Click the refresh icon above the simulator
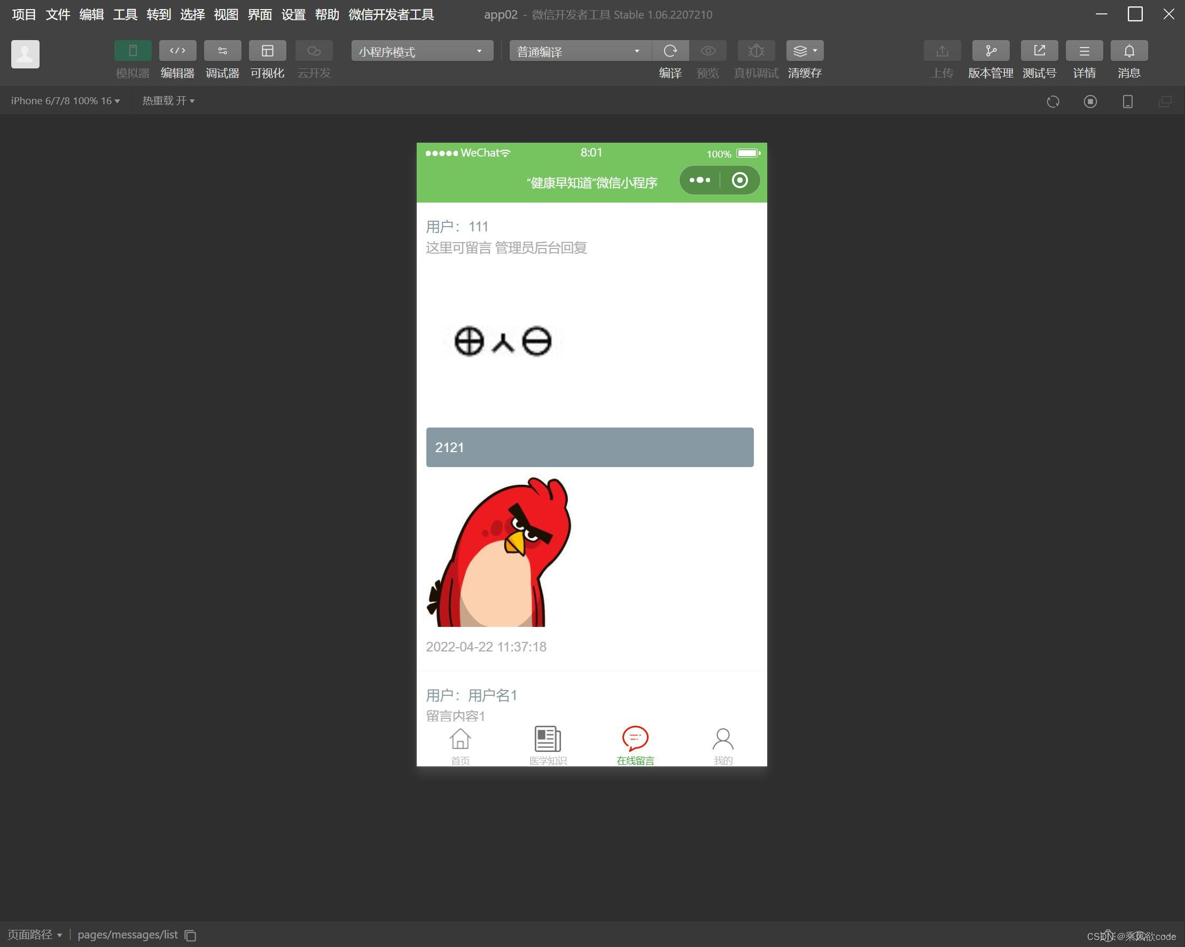The width and height of the screenshot is (1185, 947). (1053, 101)
